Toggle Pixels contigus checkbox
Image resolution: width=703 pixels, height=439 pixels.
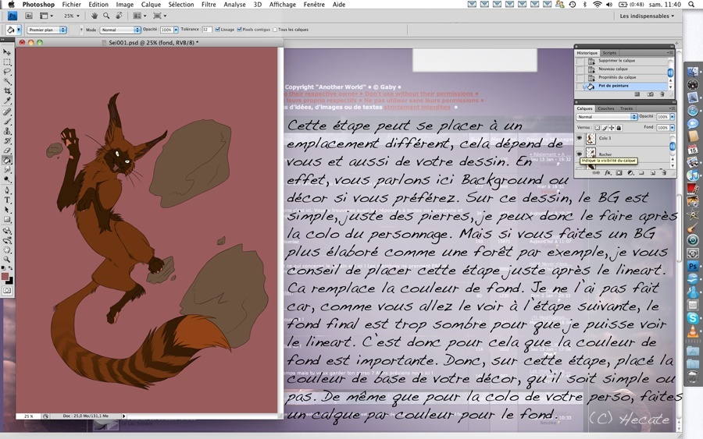coord(240,30)
